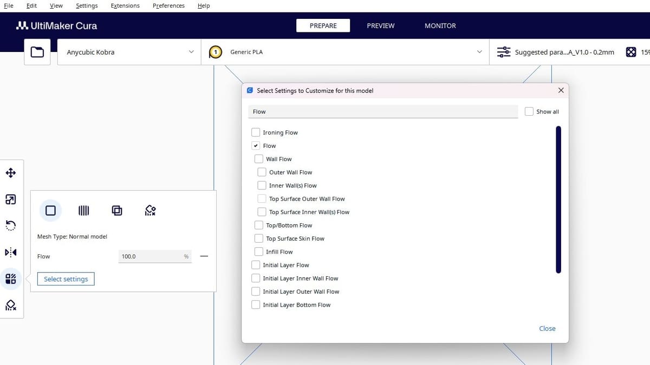Open the Preferences menu

pos(168,5)
